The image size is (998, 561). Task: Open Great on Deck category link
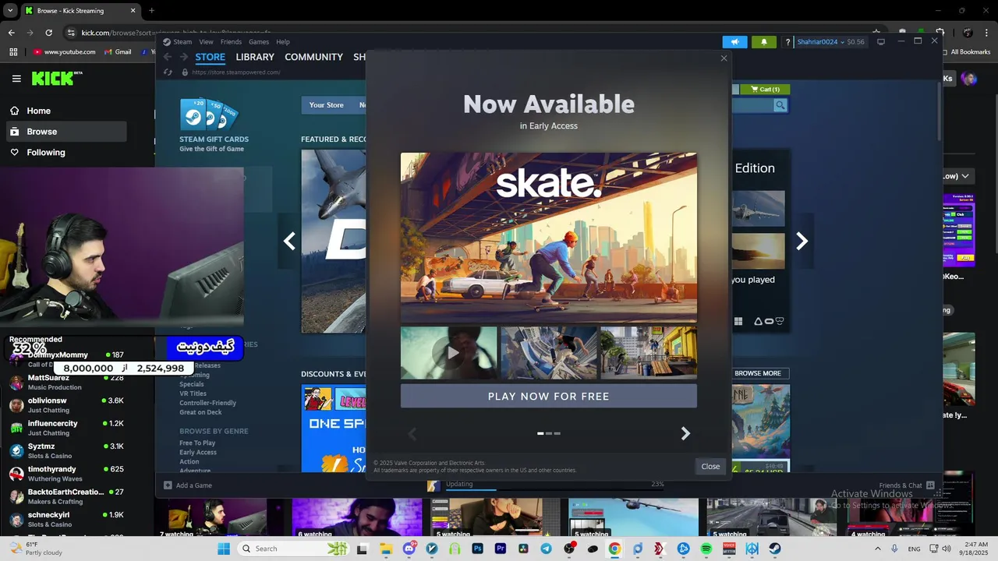200,412
